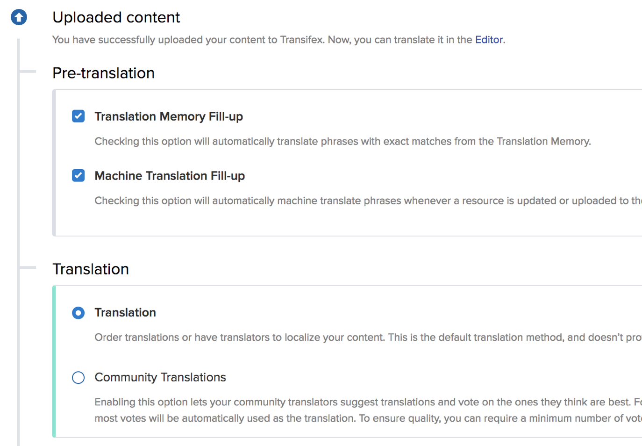Click the teal accent bar beside Translation panel
The width and height of the screenshot is (642, 446).
(55, 360)
